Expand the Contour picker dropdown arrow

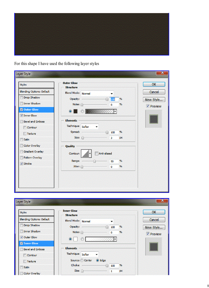90,153
